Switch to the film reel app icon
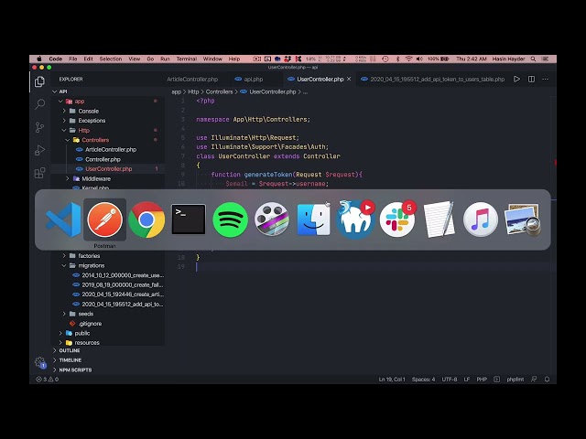This screenshot has height=439, width=586. (x=272, y=219)
